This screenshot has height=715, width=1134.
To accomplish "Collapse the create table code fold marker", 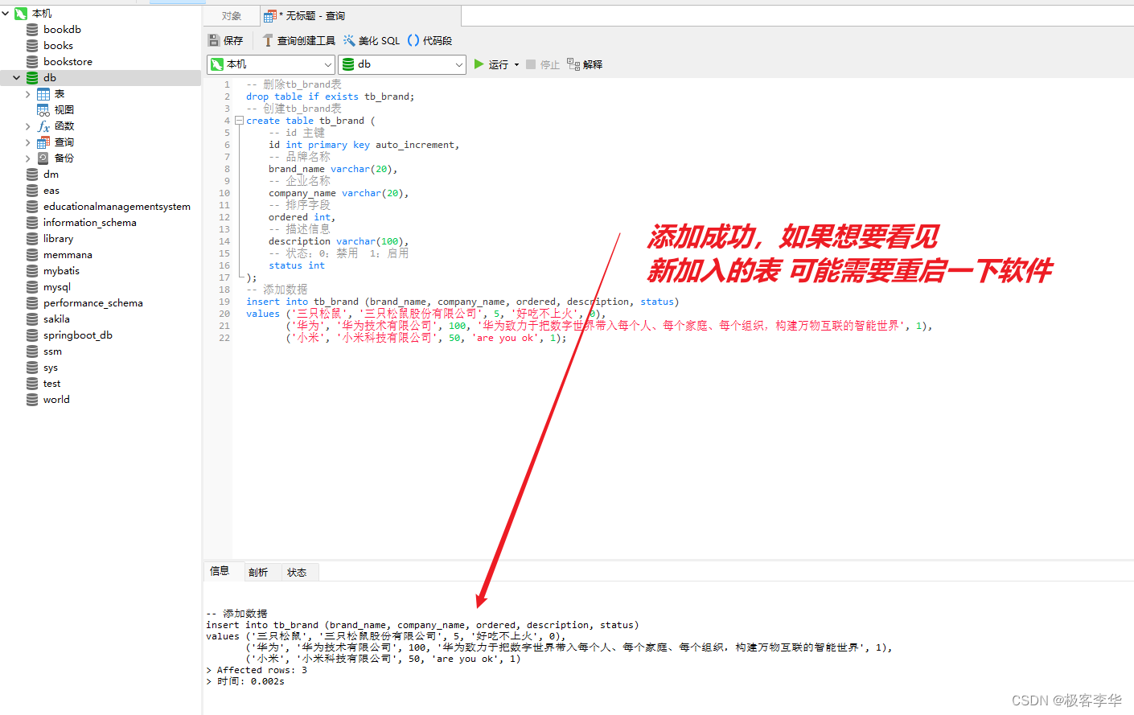I will point(239,121).
